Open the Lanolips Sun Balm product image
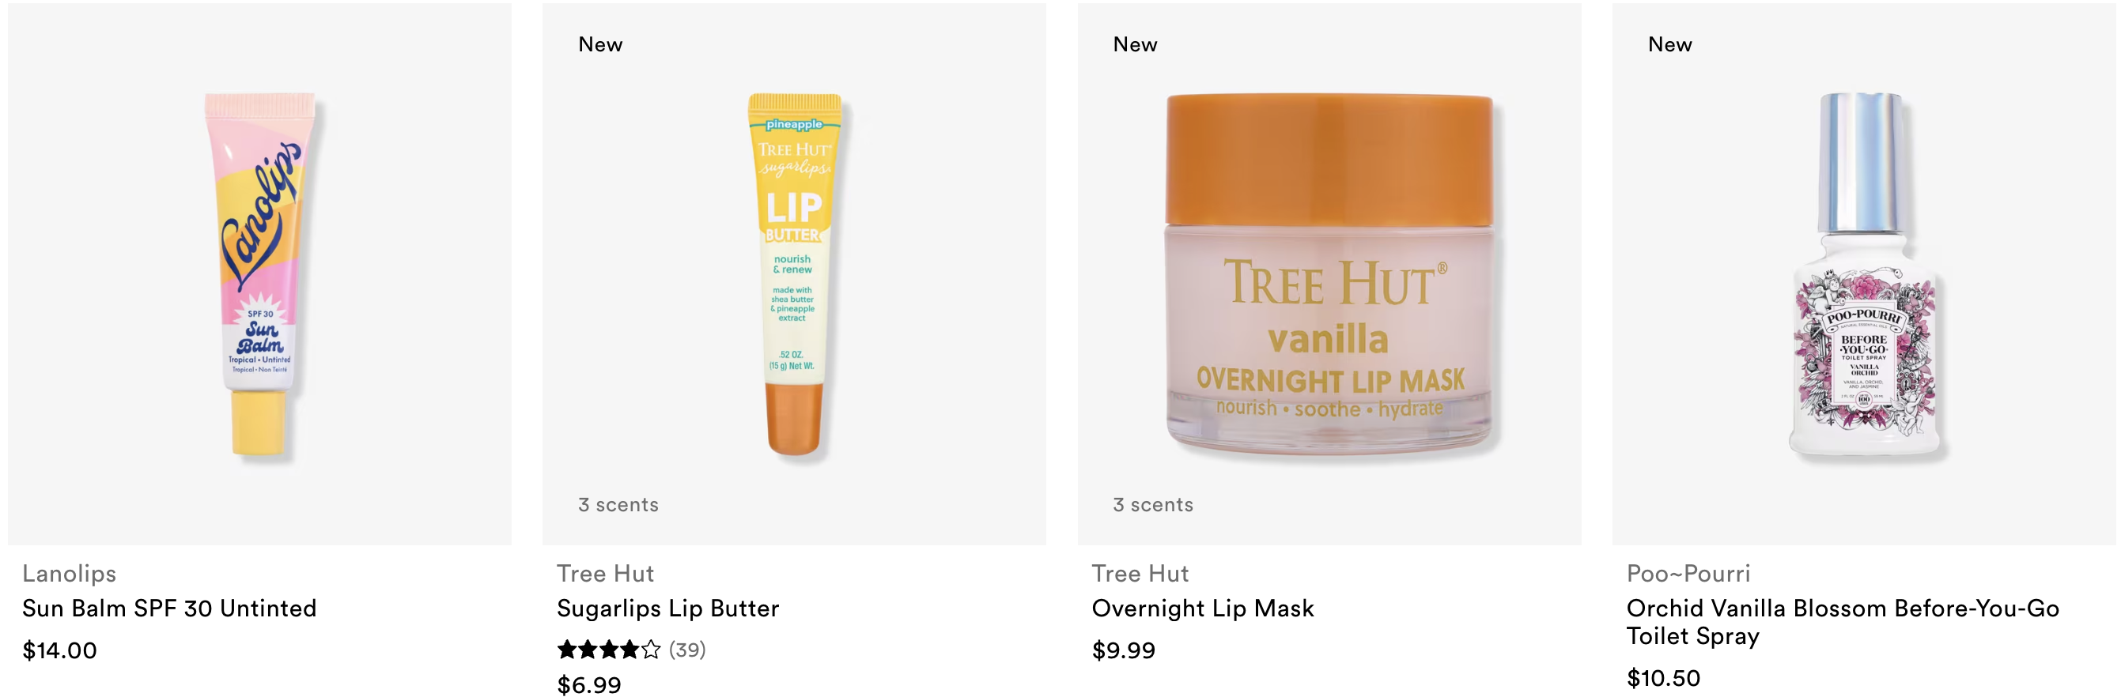The width and height of the screenshot is (2121, 697). coord(260,274)
